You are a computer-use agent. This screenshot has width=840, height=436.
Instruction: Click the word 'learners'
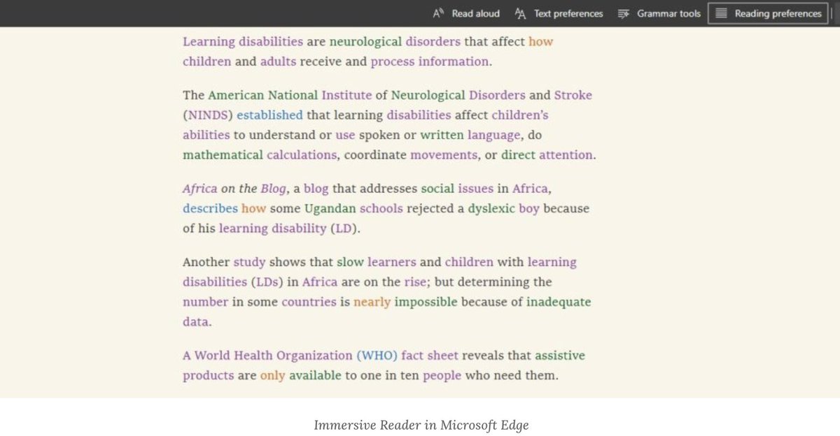tap(392, 262)
